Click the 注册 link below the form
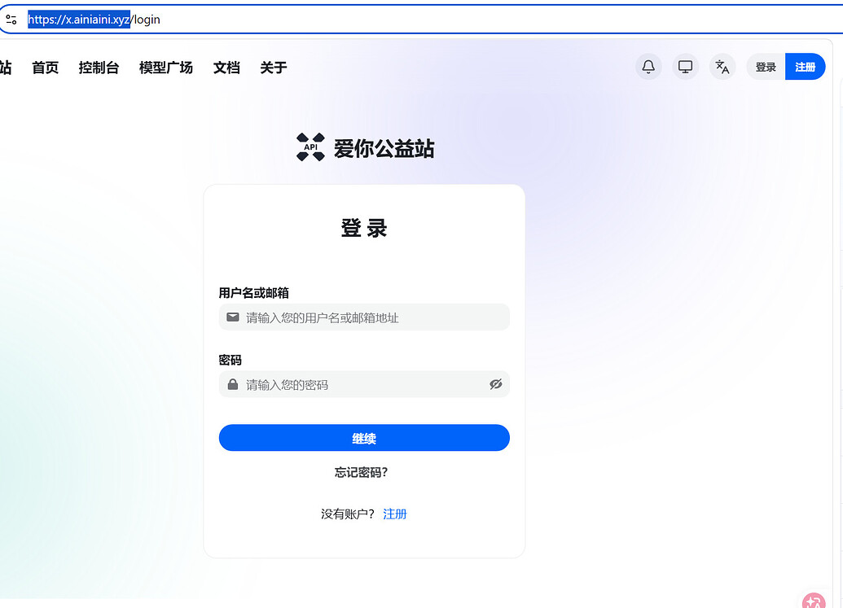 394,514
